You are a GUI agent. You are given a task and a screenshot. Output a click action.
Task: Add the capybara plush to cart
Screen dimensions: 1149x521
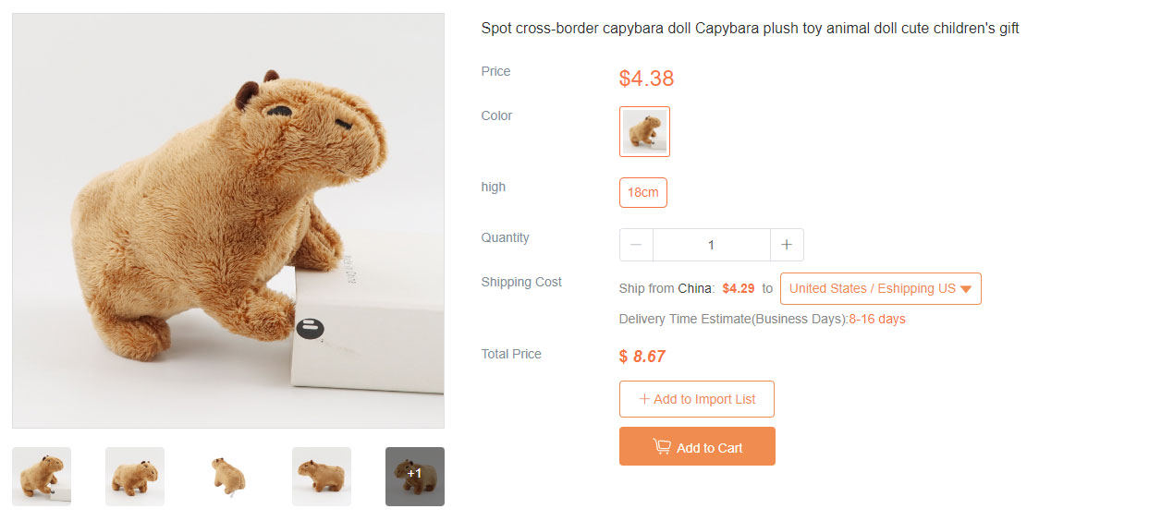tap(697, 447)
